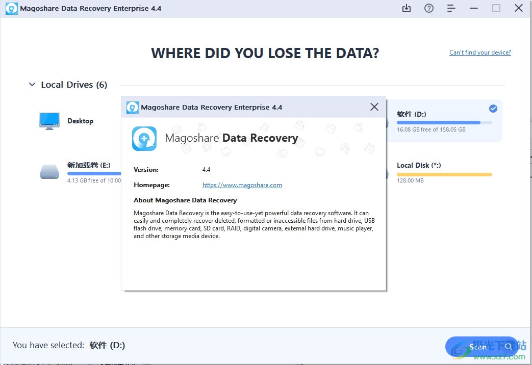The width and height of the screenshot is (532, 365).
Task: Click the Local Drives (6) header
Action: (x=74, y=85)
